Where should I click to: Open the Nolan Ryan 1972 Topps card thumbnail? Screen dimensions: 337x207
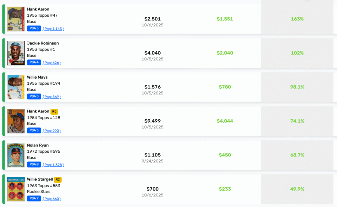(x=16, y=155)
